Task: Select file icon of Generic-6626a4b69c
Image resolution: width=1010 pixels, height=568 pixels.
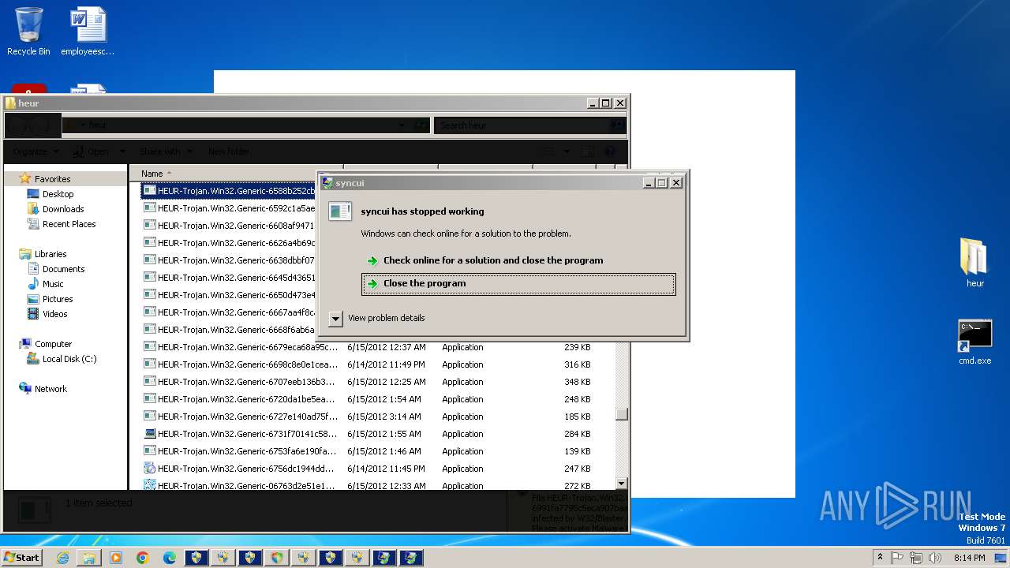Action: pos(149,243)
